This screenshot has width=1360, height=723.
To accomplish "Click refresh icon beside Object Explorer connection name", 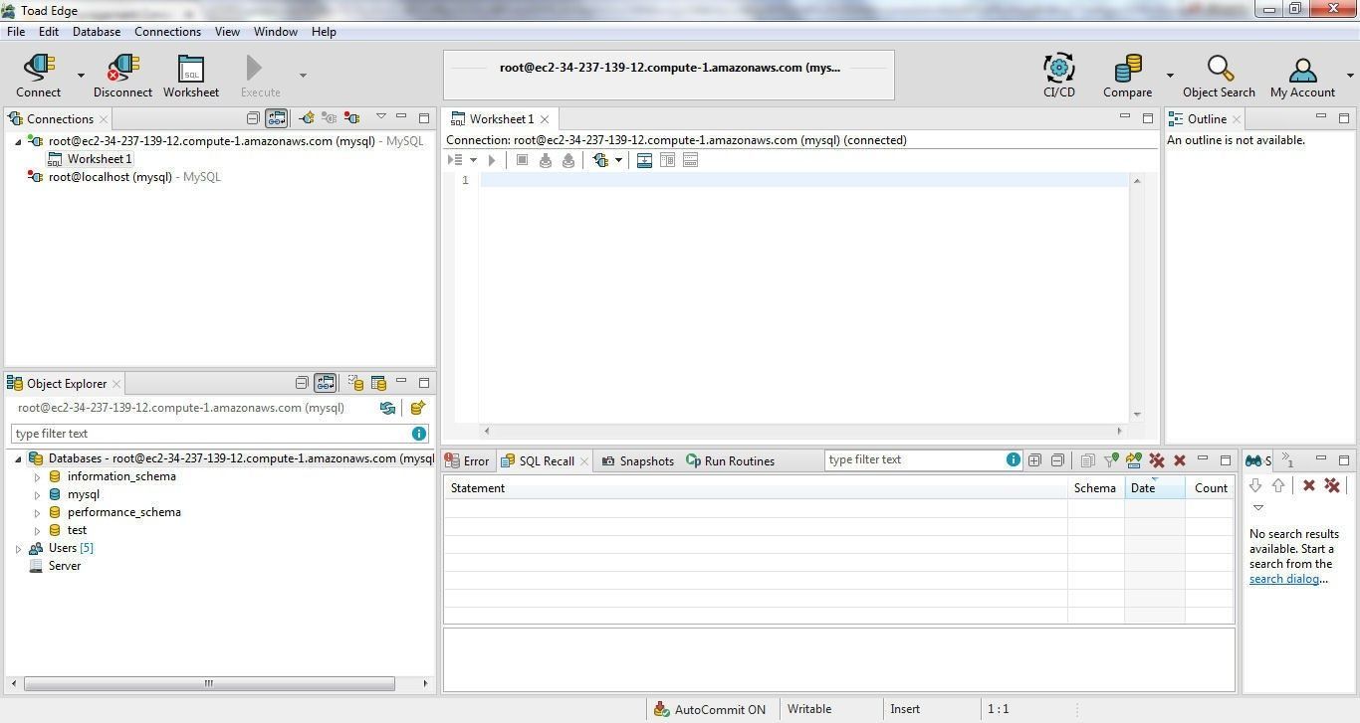I will (x=387, y=408).
